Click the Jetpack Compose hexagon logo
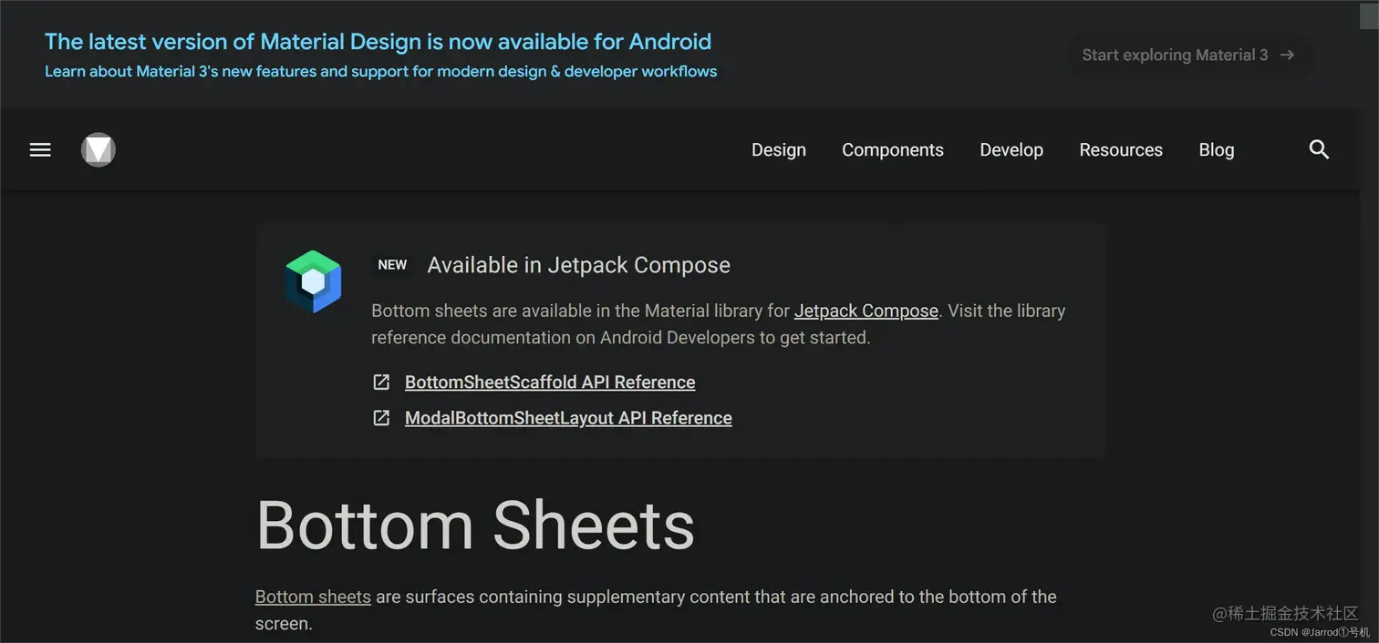Screen dimensions: 1379x643 pyautogui.click(x=313, y=281)
